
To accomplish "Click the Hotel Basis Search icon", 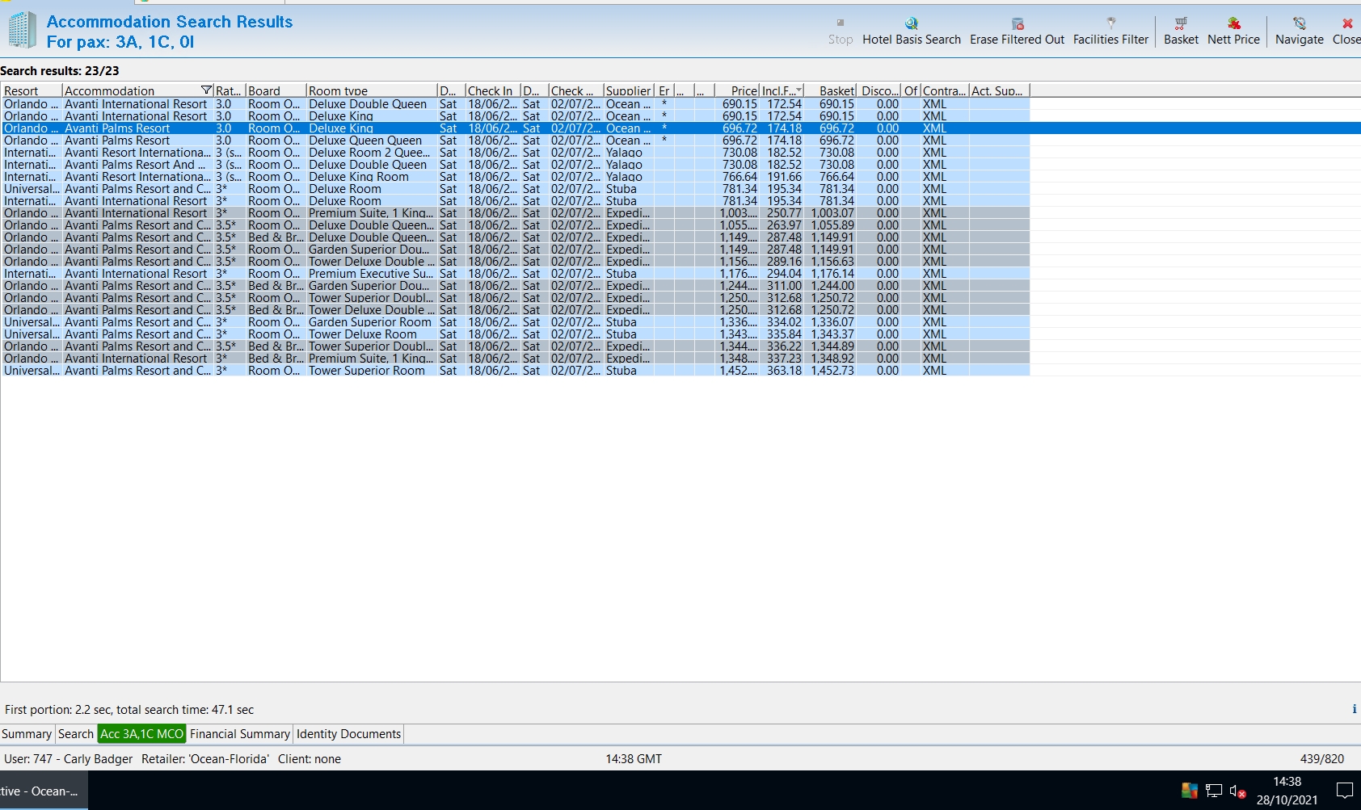I will [x=911, y=23].
